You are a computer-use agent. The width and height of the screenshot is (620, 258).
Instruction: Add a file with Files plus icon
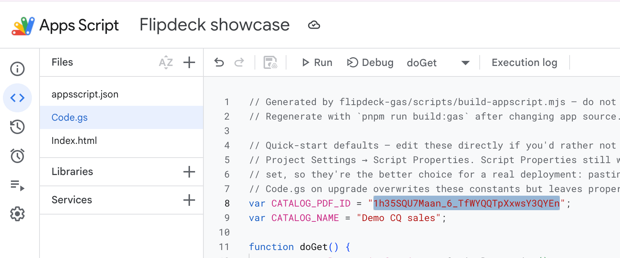click(189, 62)
